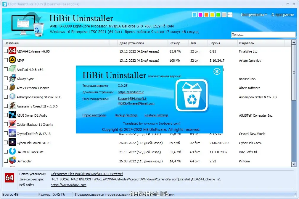Select the DAEMON Tools Lite row name

coord(30,152)
